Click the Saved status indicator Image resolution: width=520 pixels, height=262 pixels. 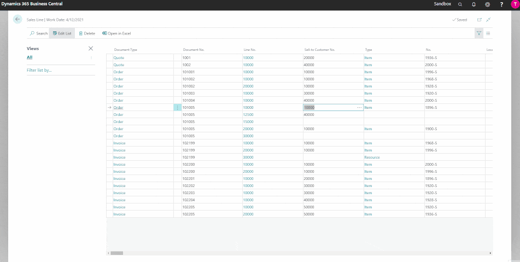[460, 20]
